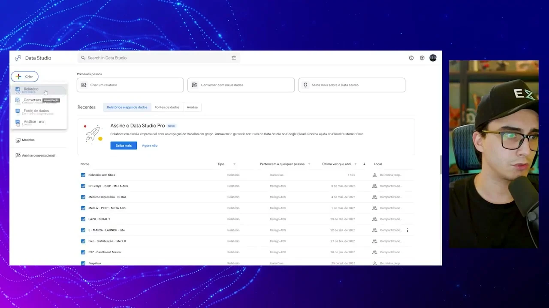The width and height of the screenshot is (549, 308).
Task: Focus the Search in Data Studio field
Action: click(159, 58)
